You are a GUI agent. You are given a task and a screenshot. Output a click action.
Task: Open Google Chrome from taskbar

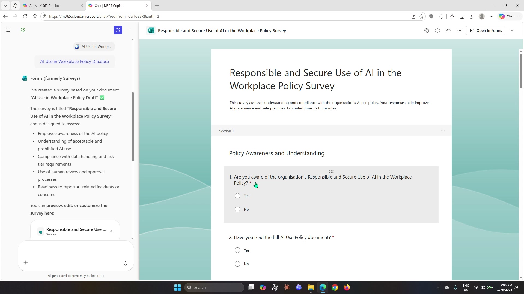(335, 287)
